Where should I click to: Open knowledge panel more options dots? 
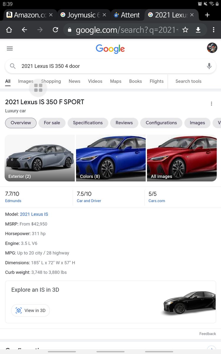point(211,104)
